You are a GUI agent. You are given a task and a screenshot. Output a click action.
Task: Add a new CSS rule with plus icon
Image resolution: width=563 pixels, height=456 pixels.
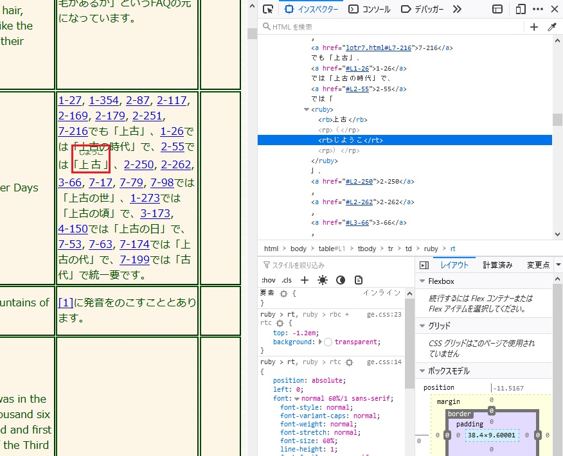tap(305, 280)
